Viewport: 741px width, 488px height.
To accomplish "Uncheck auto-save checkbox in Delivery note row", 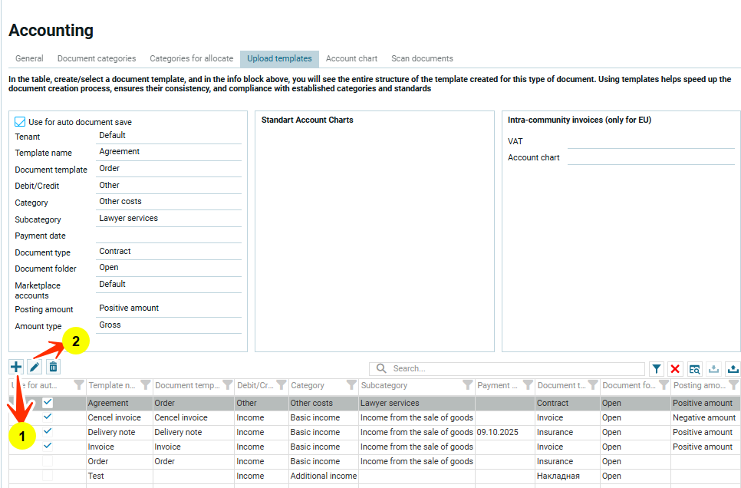I will tap(48, 432).
